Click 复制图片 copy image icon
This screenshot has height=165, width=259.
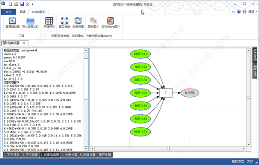(93, 21)
